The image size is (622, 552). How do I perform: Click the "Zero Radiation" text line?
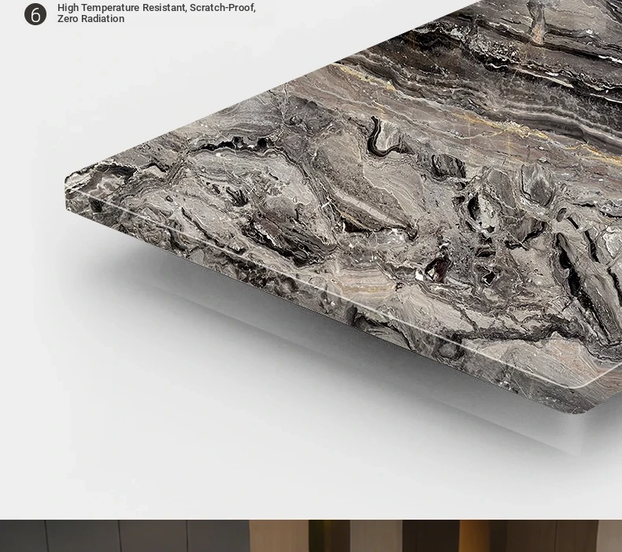tap(91, 19)
